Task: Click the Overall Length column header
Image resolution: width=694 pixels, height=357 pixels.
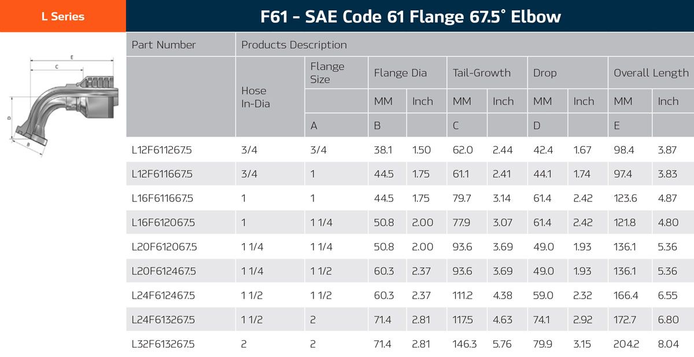Action: click(651, 73)
